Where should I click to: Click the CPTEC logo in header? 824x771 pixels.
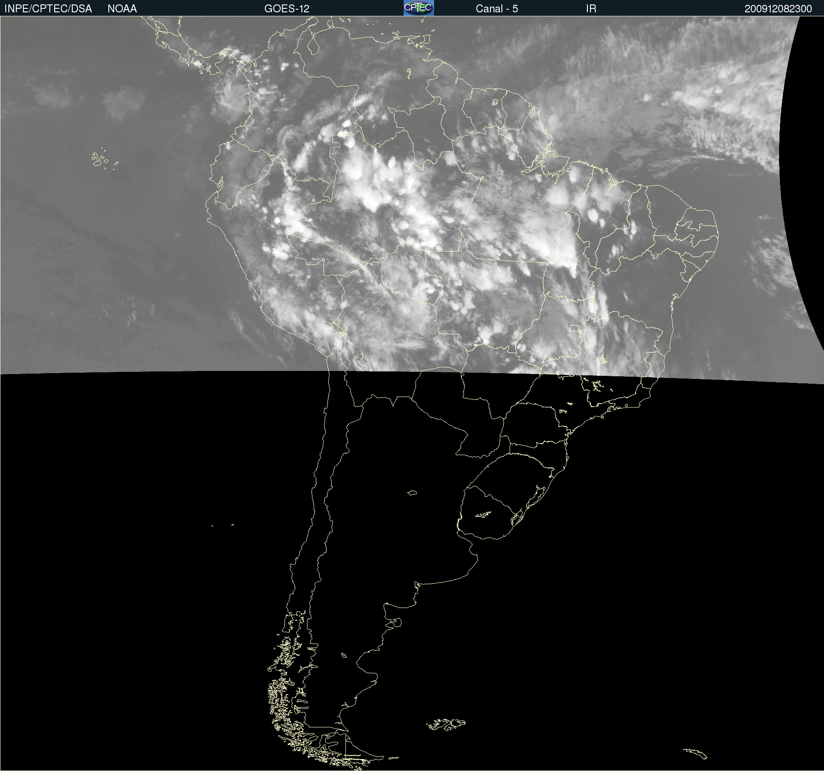click(x=419, y=8)
